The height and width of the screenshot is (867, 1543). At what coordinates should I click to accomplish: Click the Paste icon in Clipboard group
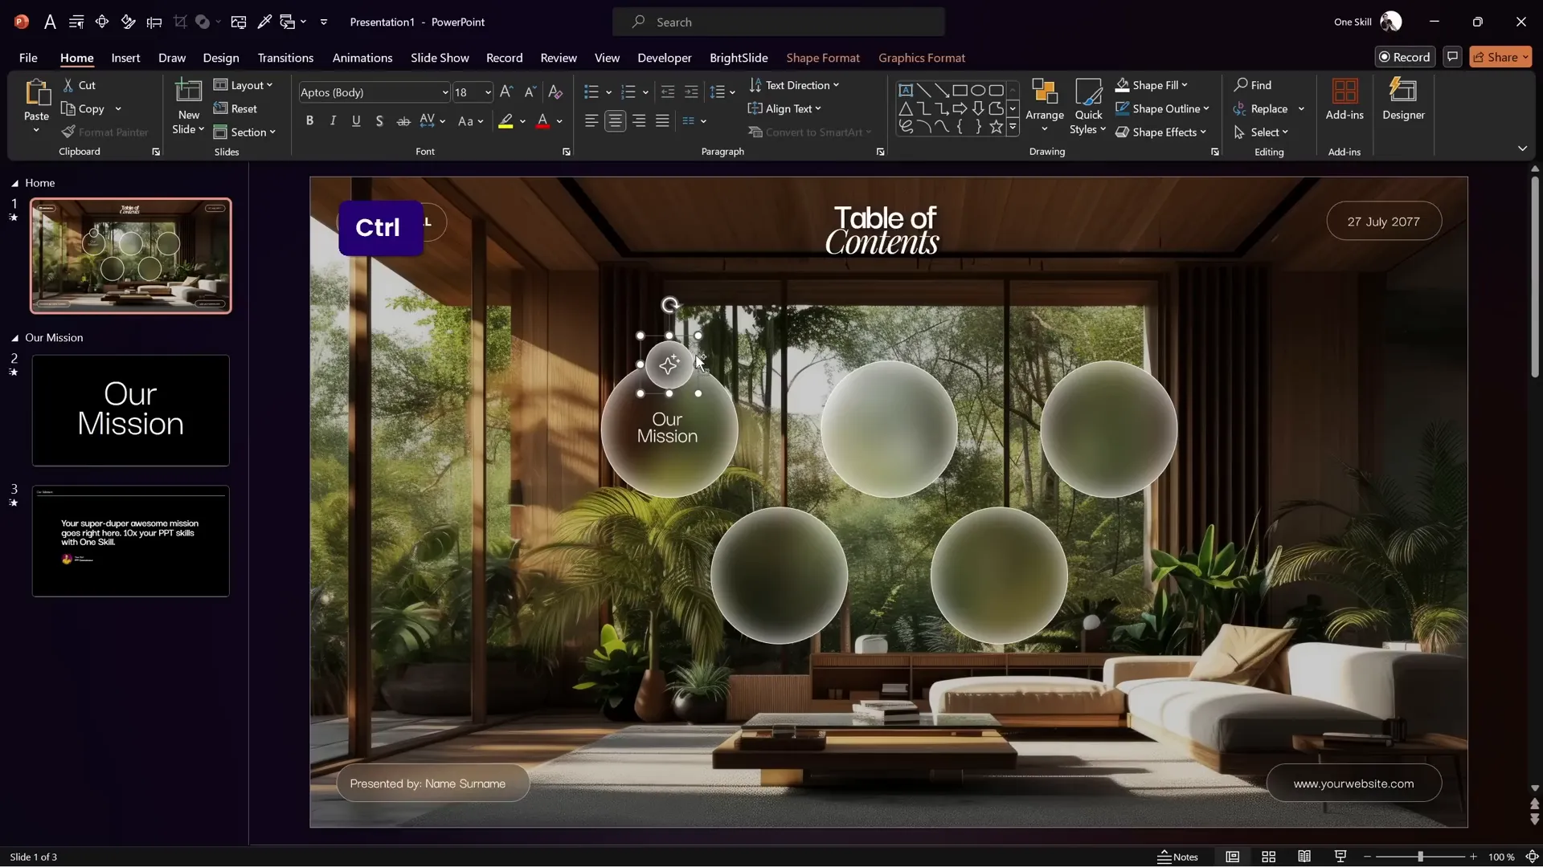(x=36, y=93)
